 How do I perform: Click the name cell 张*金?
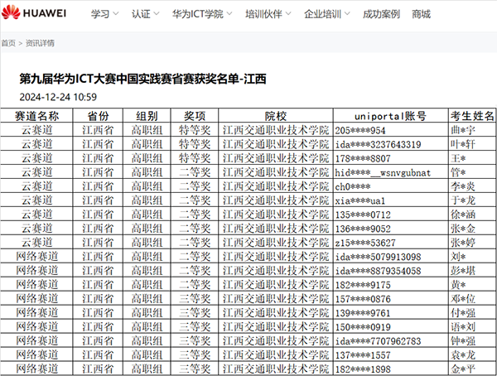tap(472, 229)
